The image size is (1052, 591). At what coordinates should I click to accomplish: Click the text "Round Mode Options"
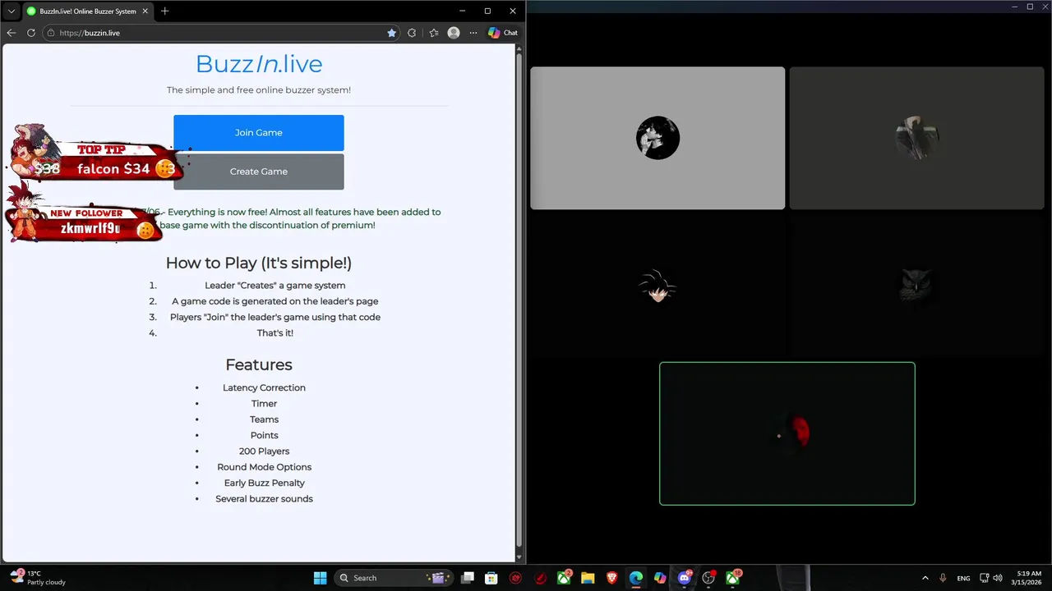(264, 467)
